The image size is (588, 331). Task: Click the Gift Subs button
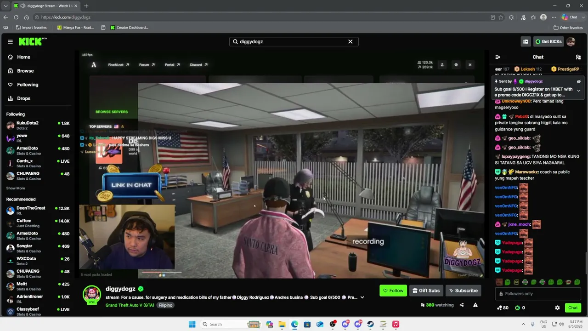[x=426, y=291]
